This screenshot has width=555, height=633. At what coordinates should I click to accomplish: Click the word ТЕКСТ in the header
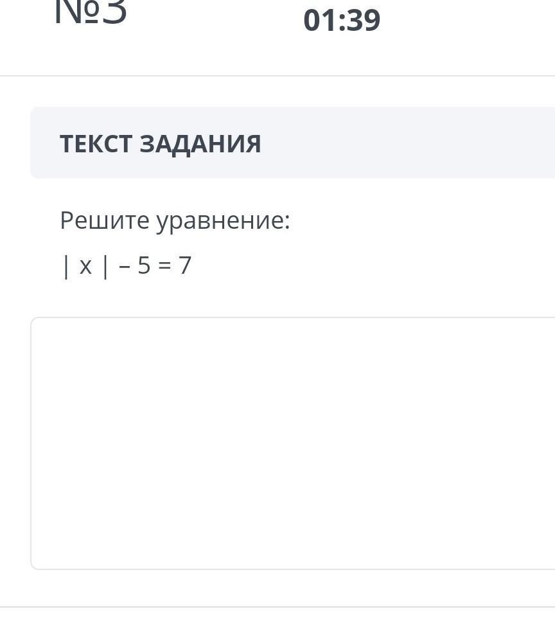(96, 144)
